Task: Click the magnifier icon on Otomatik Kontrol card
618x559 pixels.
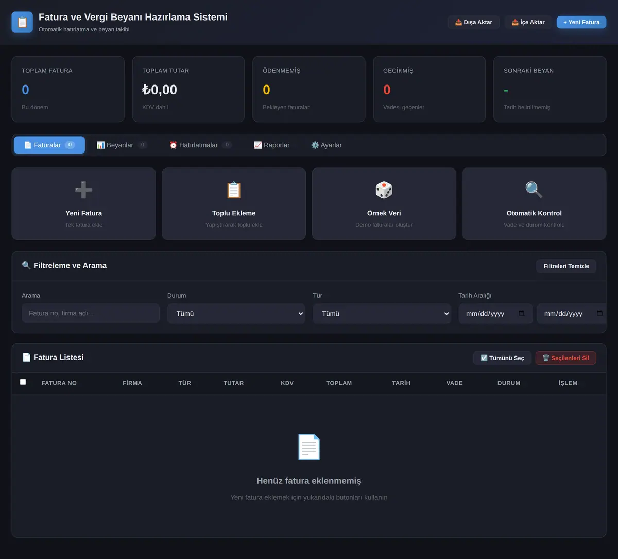Action: tap(534, 190)
